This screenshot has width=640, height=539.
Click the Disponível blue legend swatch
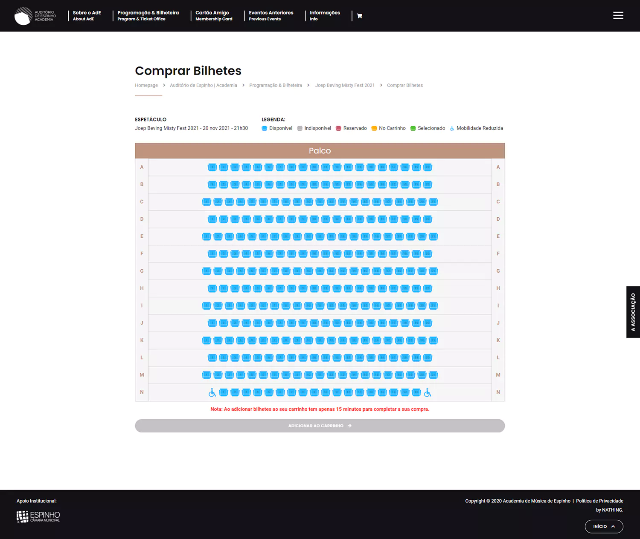tap(264, 128)
